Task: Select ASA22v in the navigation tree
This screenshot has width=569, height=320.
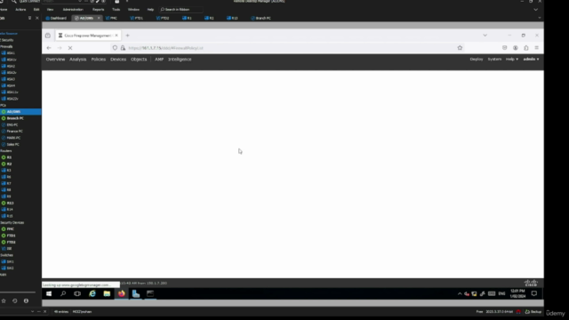Action: (12, 99)
